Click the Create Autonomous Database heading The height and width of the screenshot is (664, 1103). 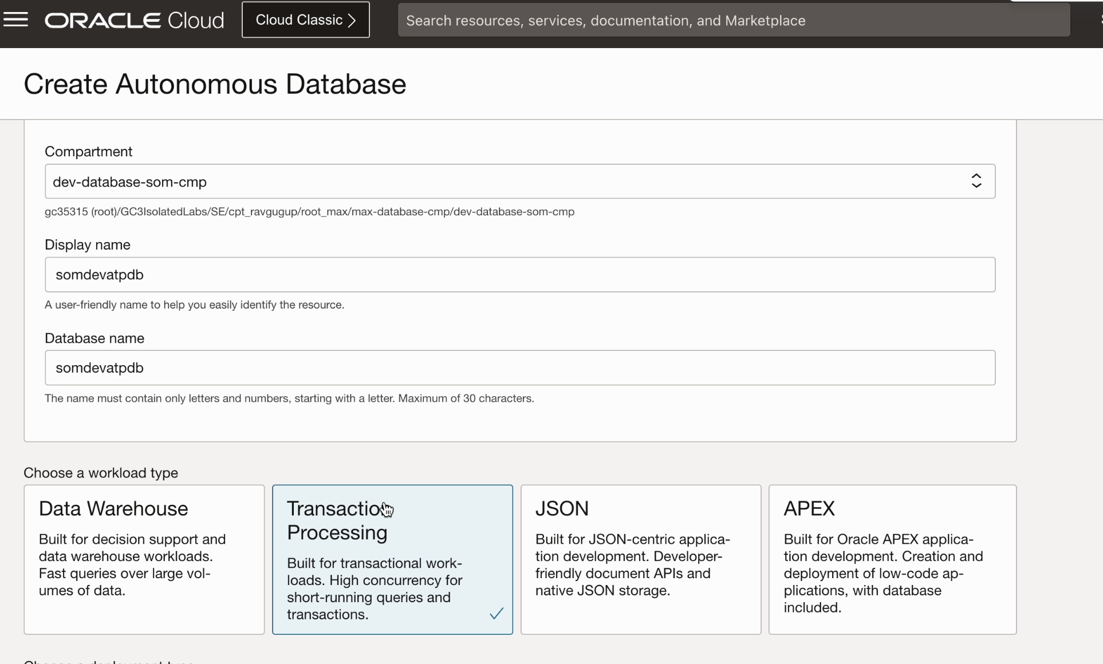tap(215, 84)
